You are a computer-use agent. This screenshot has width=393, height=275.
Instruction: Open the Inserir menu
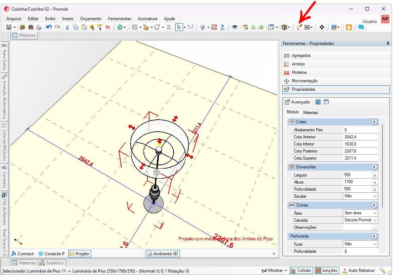(68, 19)
